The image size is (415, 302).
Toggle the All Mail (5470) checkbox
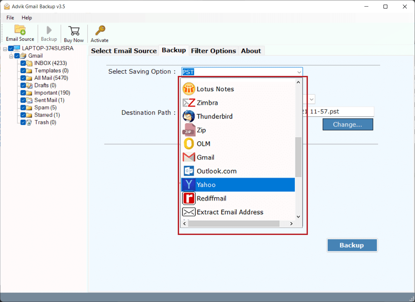[23, 78]
